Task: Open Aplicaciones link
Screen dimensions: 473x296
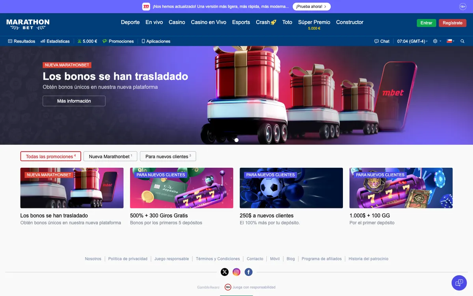Action: pyautogui.click(x=156, y=41)
